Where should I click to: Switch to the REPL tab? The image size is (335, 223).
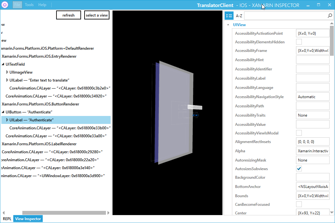(x=7, y=219)
